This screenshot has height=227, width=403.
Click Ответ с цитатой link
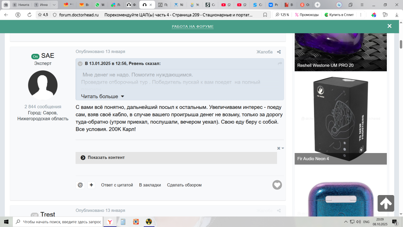click(x=117, y=185)
